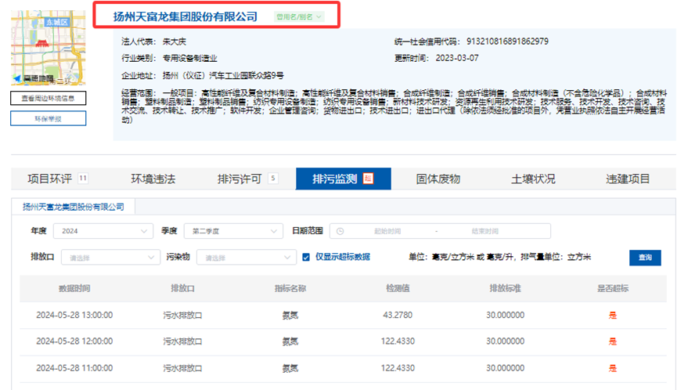The image size is (677, 390).
Task: Click legal representative name 朱大庆
Action: pyautogui.click(x=174, y=42)
